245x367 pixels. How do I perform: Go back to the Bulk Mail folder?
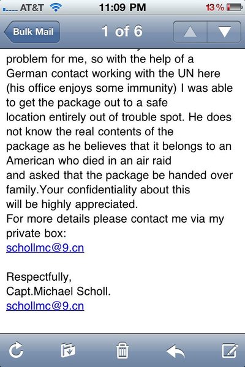(32, 32)
